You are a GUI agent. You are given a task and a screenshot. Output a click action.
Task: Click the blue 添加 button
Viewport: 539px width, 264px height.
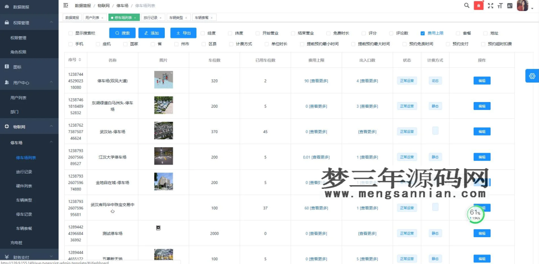coord(152,33)
